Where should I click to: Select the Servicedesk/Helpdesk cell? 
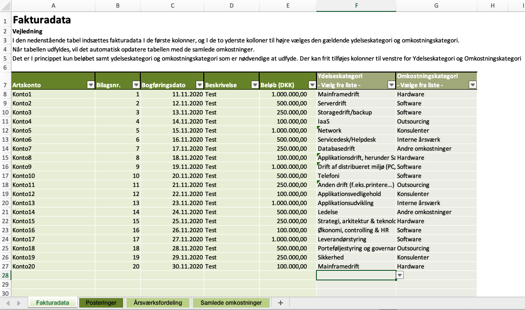click(356, 140)
